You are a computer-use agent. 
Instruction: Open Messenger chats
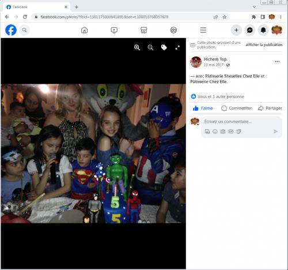tap(250, 30)
